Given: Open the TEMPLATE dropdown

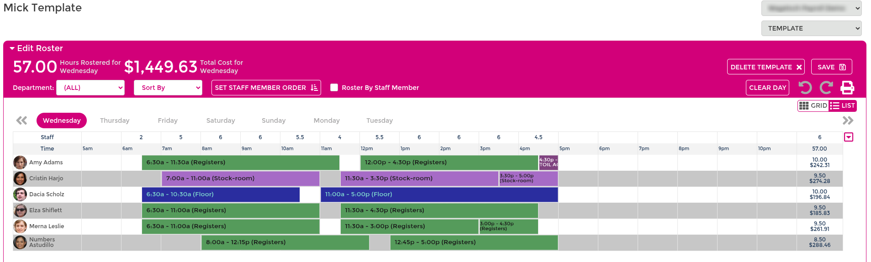Looking at the screenshot, I should tap(811, 28).
